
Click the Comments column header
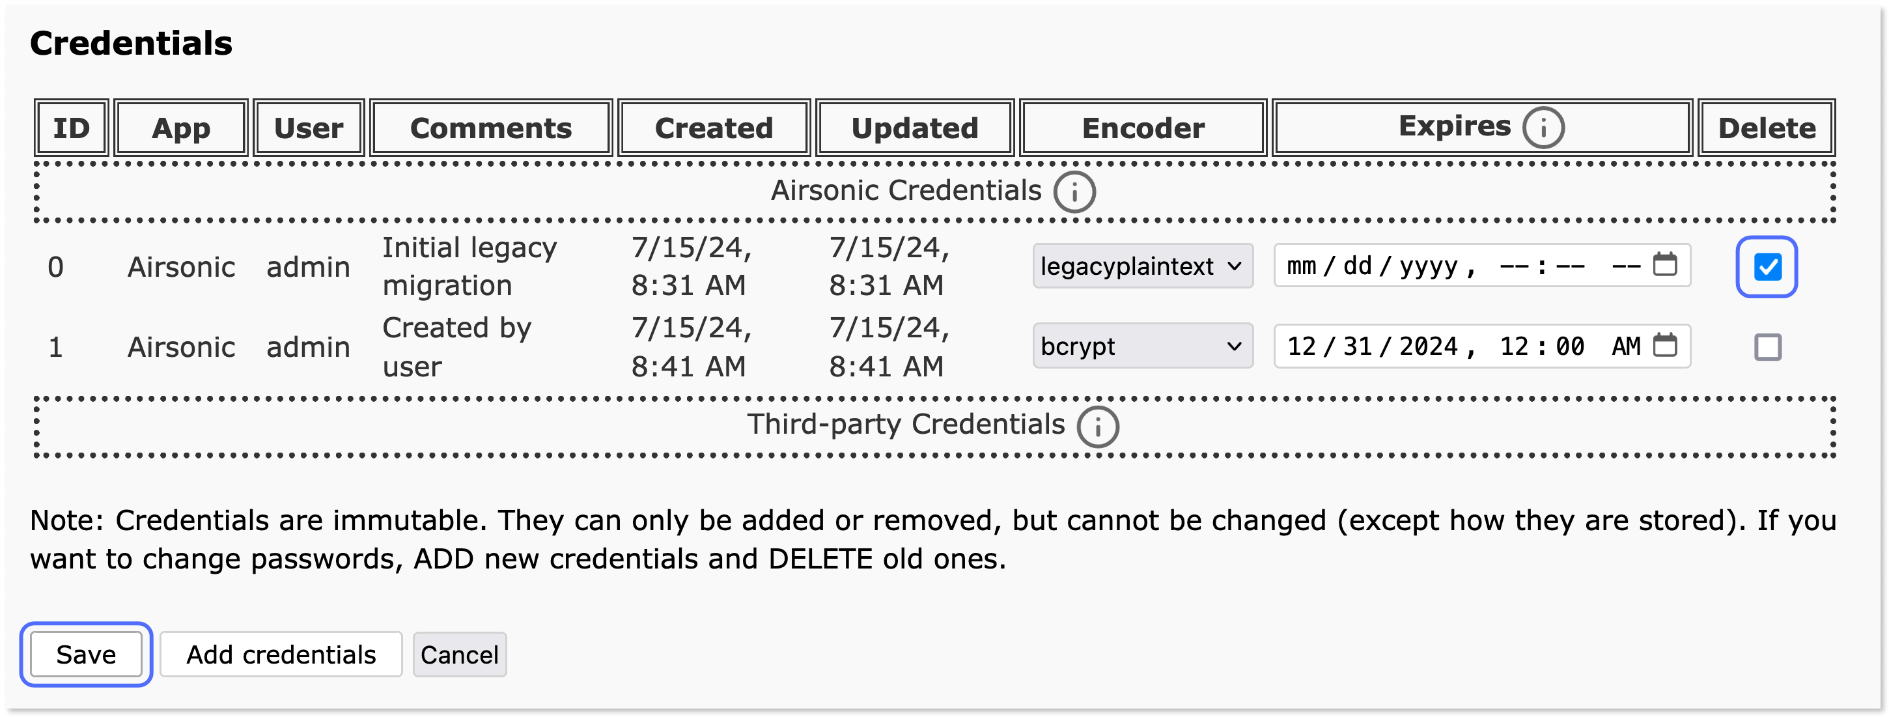click(492, 127)
